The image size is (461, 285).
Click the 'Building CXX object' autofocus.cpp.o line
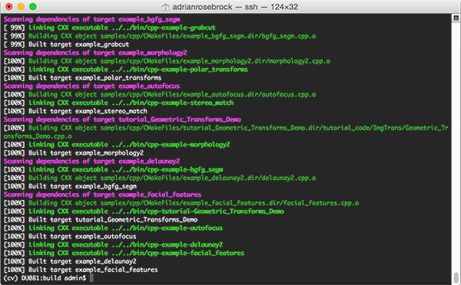tap(160, 95)
